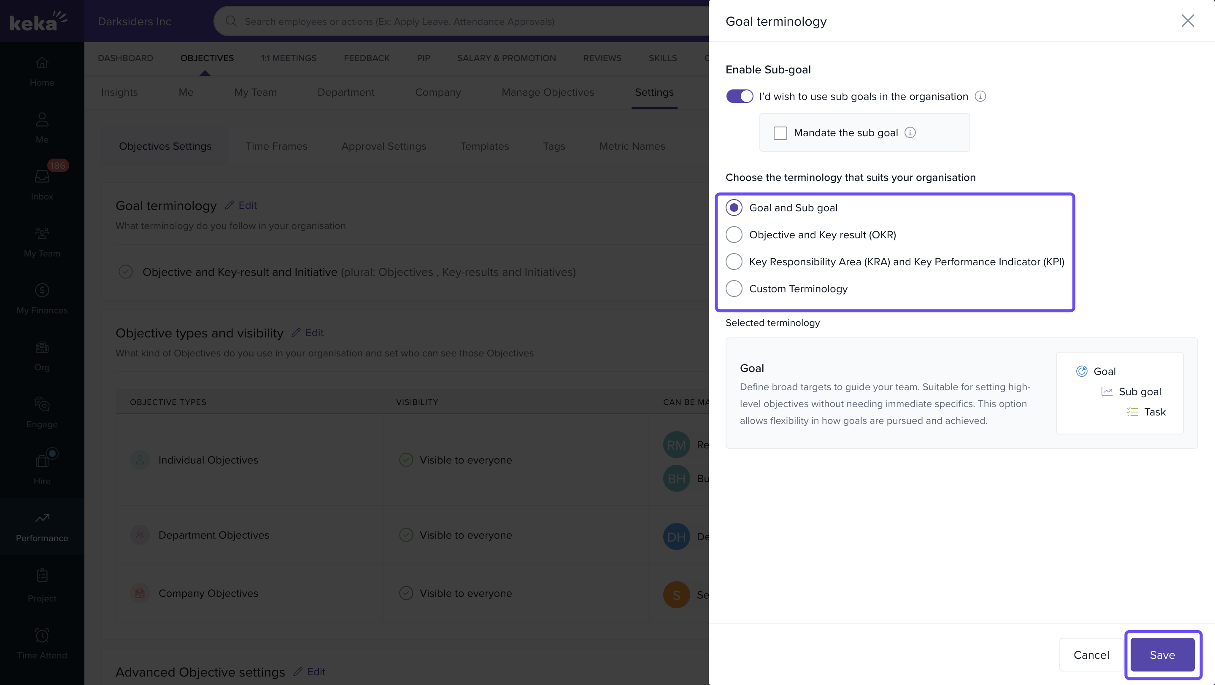Image resolution: width=1215 pixels, height=685 pixels.
Task: Click info icon next to Mandate the sub goal
Action: pyautogui.click(x=910, y=132)
